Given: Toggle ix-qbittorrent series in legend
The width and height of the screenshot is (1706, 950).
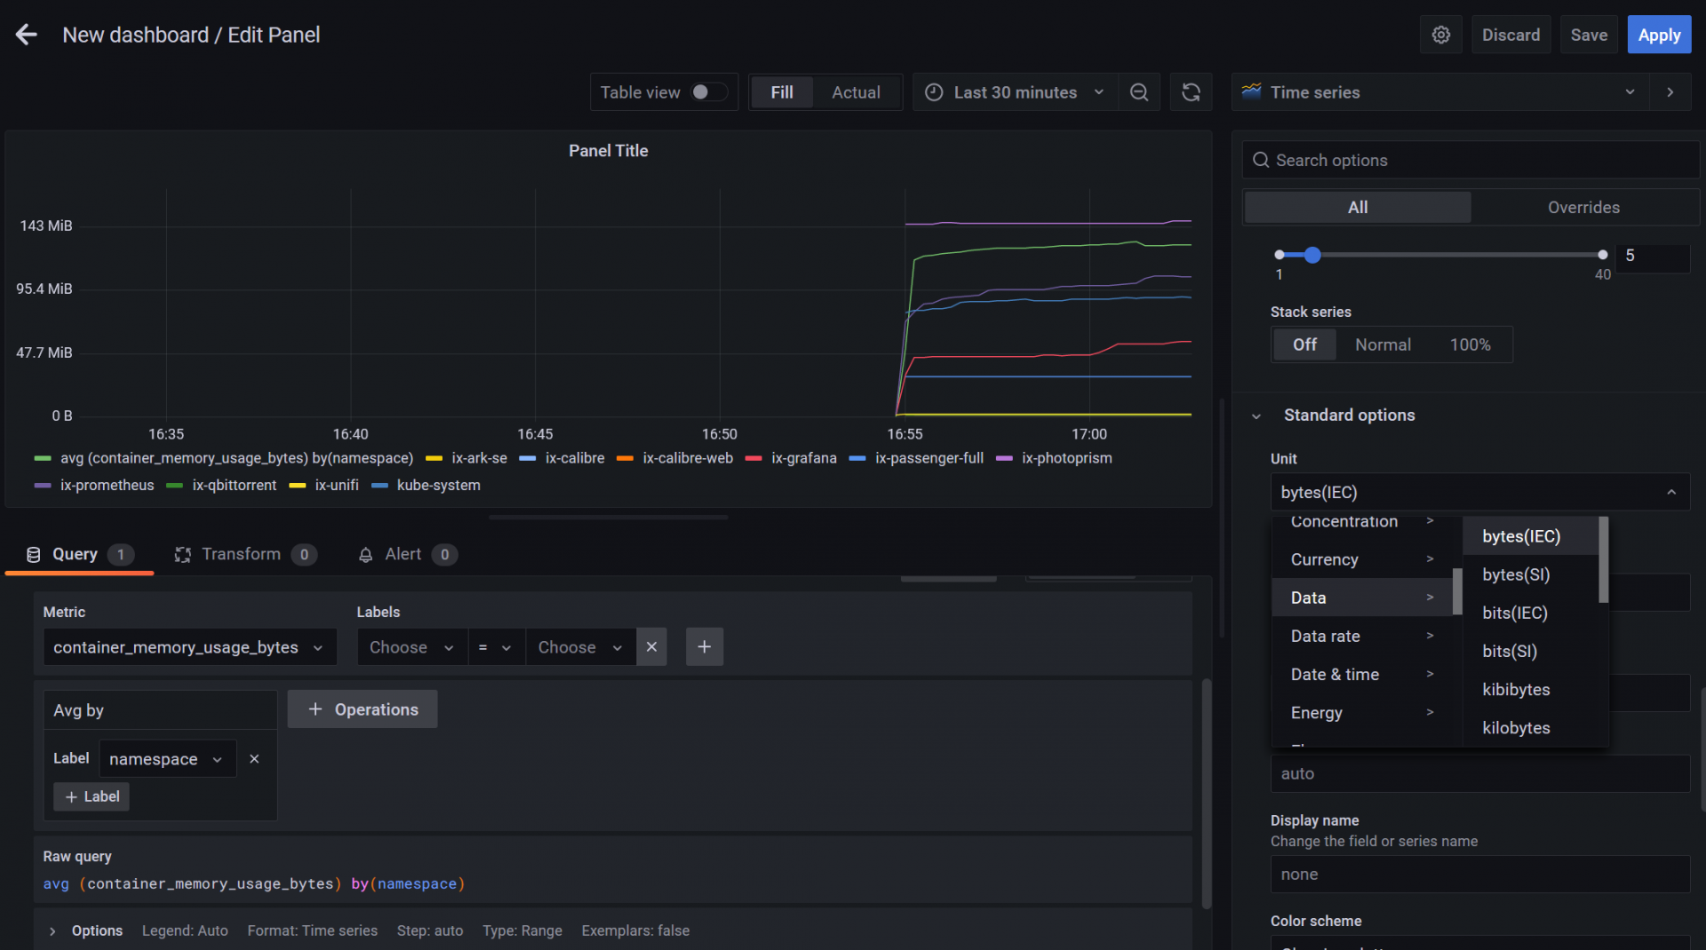Looking at the screenshot, I should click(x=234, y=485).
